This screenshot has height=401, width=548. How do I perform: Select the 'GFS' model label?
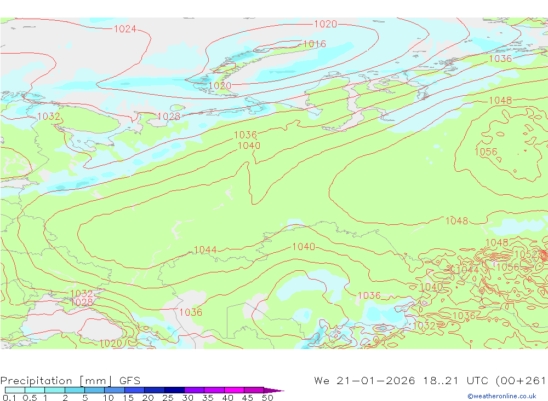point(130,380)
